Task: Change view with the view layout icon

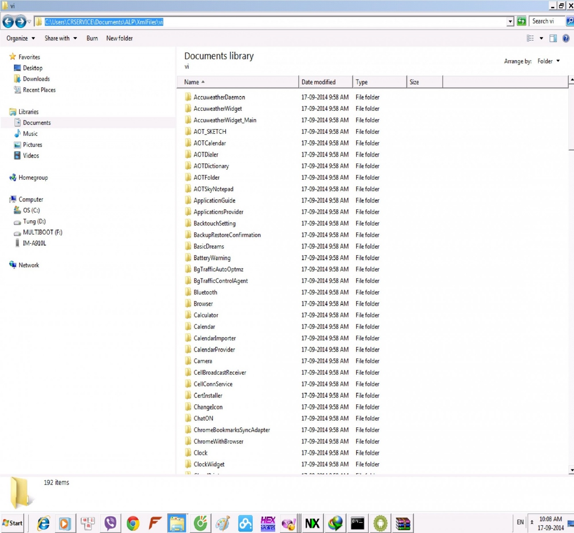Action: pos(530,38)
